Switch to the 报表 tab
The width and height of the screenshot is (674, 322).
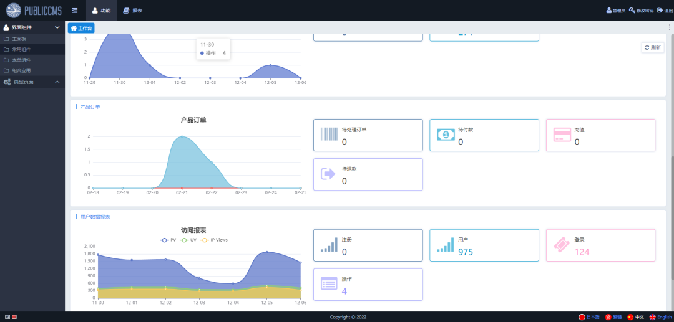coord(133,11)
